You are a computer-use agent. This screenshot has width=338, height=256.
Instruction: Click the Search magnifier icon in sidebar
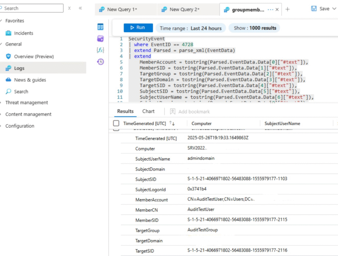click(x=8, y=91)
